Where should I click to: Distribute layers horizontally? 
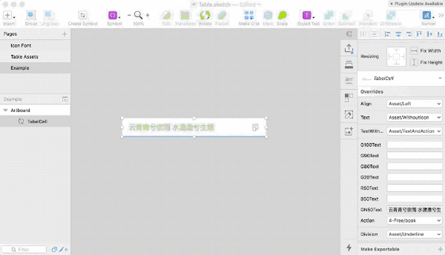(363, 34)
